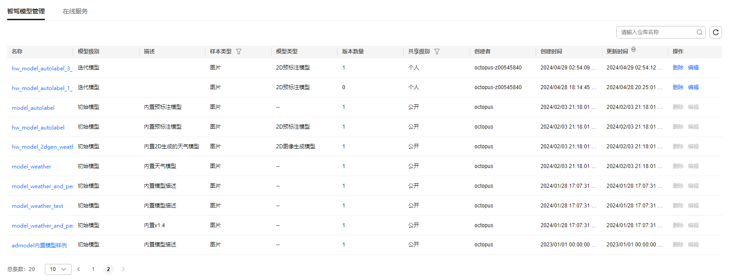Viewport: 731px width, 276px height.
Task: Open hw_model_2dgen_weather link
Action: click(x=42, y=147)
